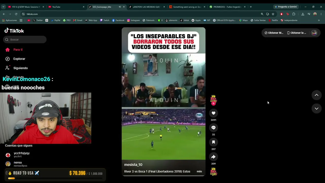
Task: Open the yccfrfojyqy followed account
Action: (18, 155)
